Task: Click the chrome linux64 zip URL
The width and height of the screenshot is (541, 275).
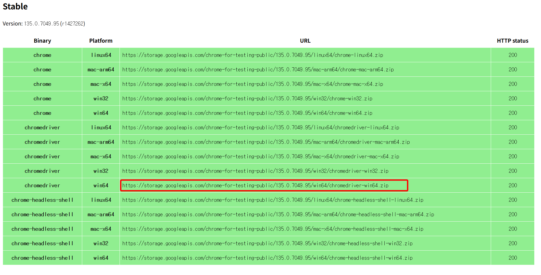Action: pos(253,55)
